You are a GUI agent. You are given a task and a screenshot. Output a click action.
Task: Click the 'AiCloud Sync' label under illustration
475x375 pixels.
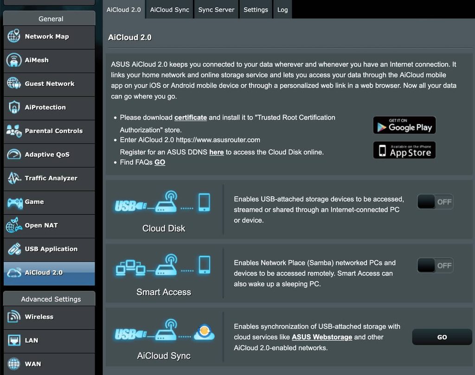click(x=164, y=356)
